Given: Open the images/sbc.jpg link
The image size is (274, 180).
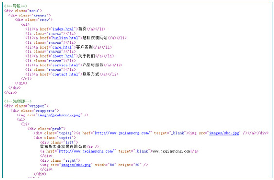Looking at the screenshot, I should pyautogui.click(x=224, y=133).
